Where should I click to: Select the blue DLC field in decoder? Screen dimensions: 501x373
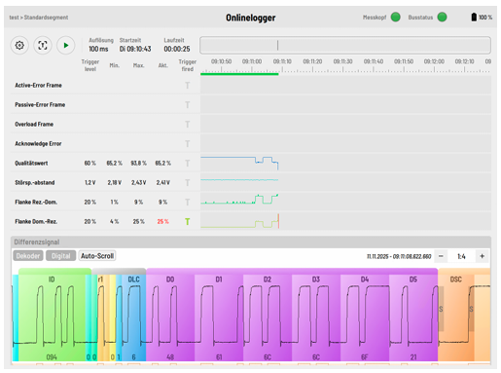[133, 317]
